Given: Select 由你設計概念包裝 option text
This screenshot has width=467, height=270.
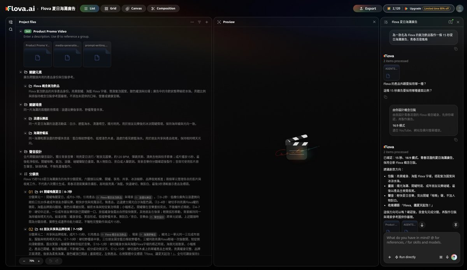Looking at the screenshot, I should click(404, 110).
